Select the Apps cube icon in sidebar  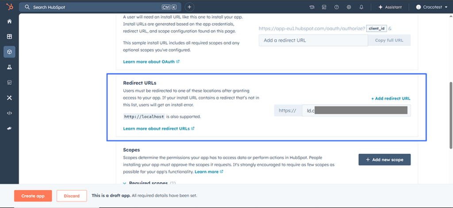pyautogui.click(x=9, y=52)
